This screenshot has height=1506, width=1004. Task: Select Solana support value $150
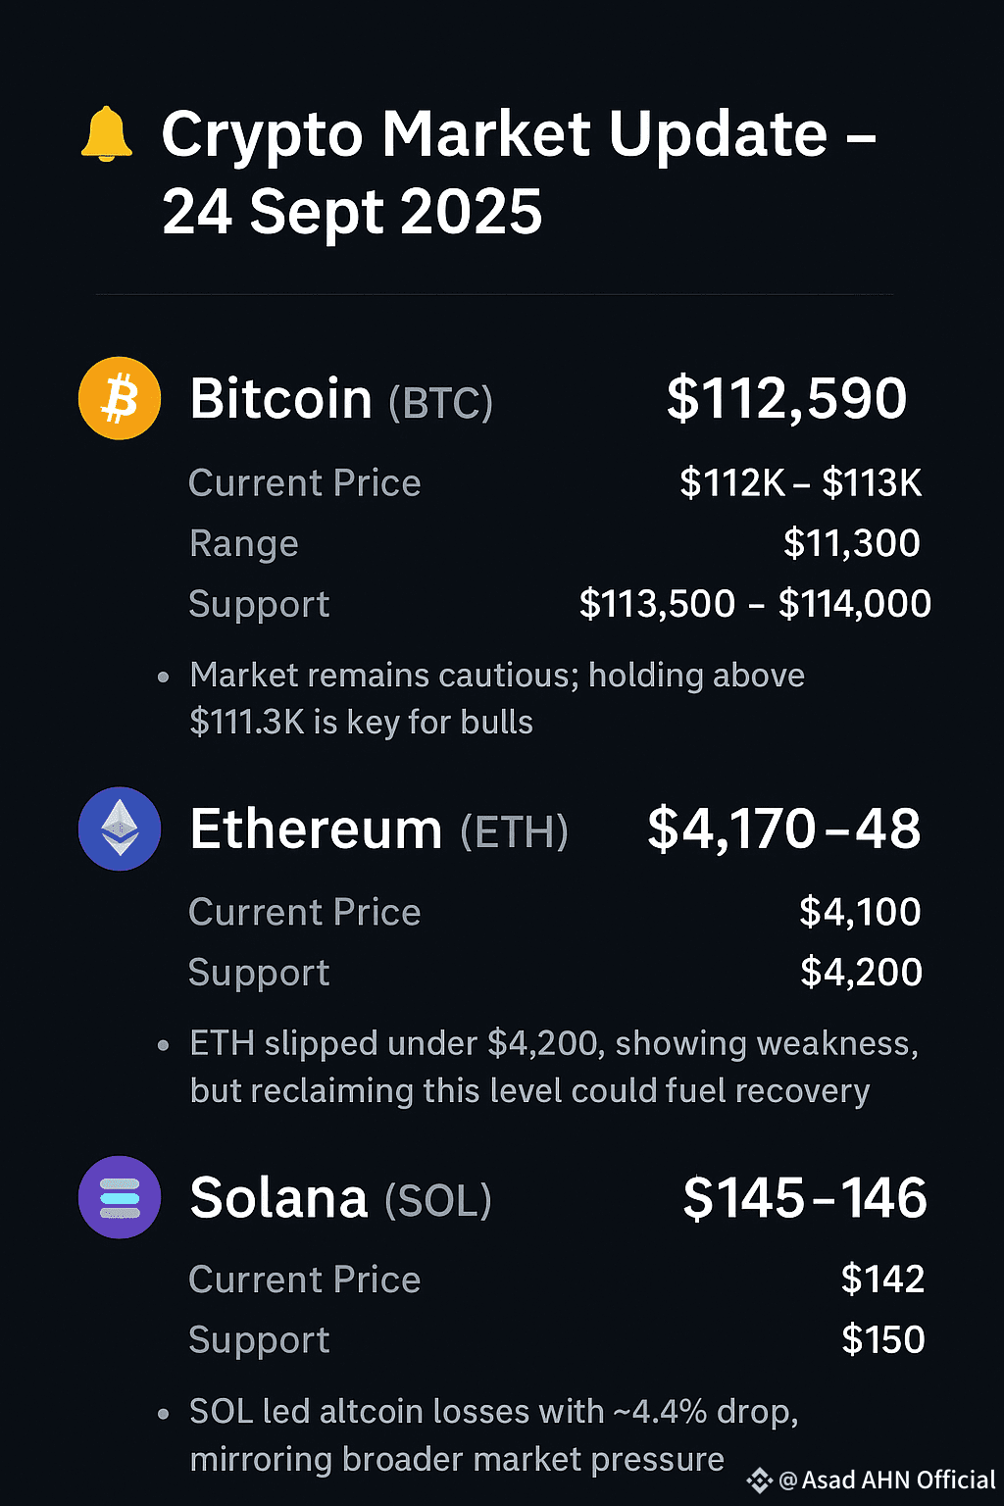click(x=882, y=1340)
